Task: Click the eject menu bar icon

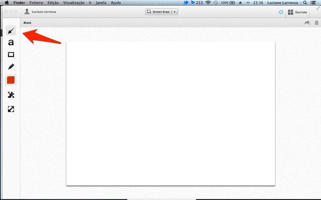Action: pyautogui.click(x=240, y=3)
